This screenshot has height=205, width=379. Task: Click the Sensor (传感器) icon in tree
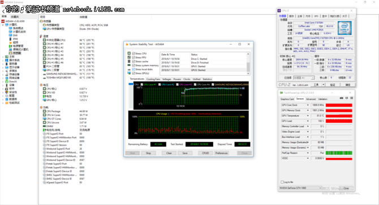click(x=10, y=53)
